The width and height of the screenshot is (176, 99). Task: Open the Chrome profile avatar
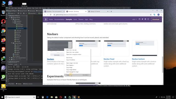tap(158, 15)
